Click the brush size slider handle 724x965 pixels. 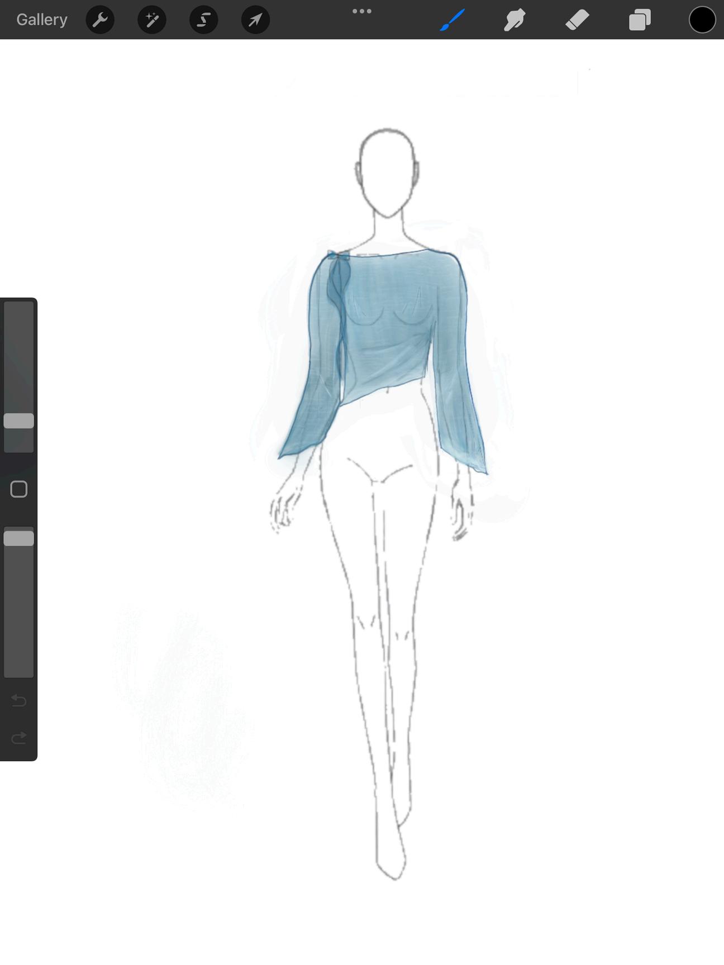[19, 421]
